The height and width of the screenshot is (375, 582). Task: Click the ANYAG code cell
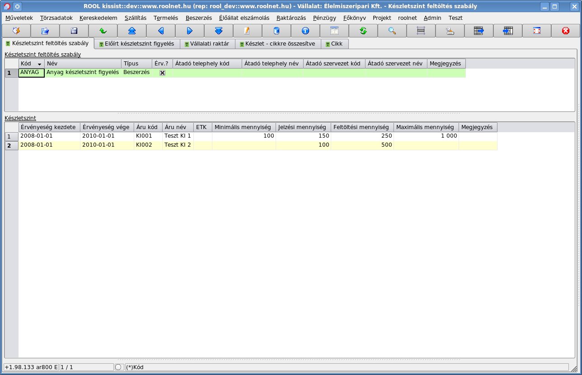click(x=31, y=73)
